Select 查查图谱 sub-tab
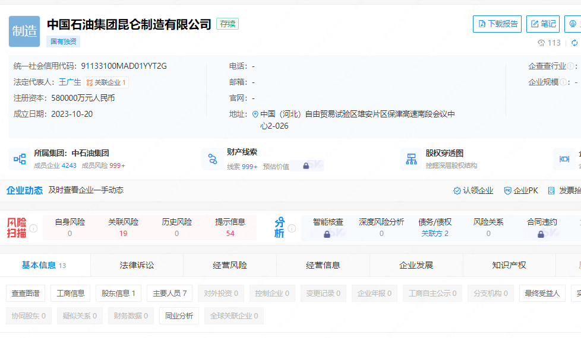Image resolution: width=581 pixels, height=338 pixels. tap(26, 294)
